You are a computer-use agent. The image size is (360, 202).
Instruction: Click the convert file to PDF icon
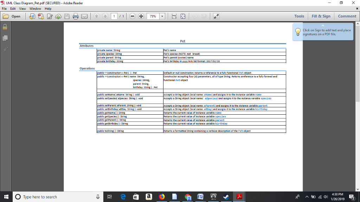click(32, 16)
